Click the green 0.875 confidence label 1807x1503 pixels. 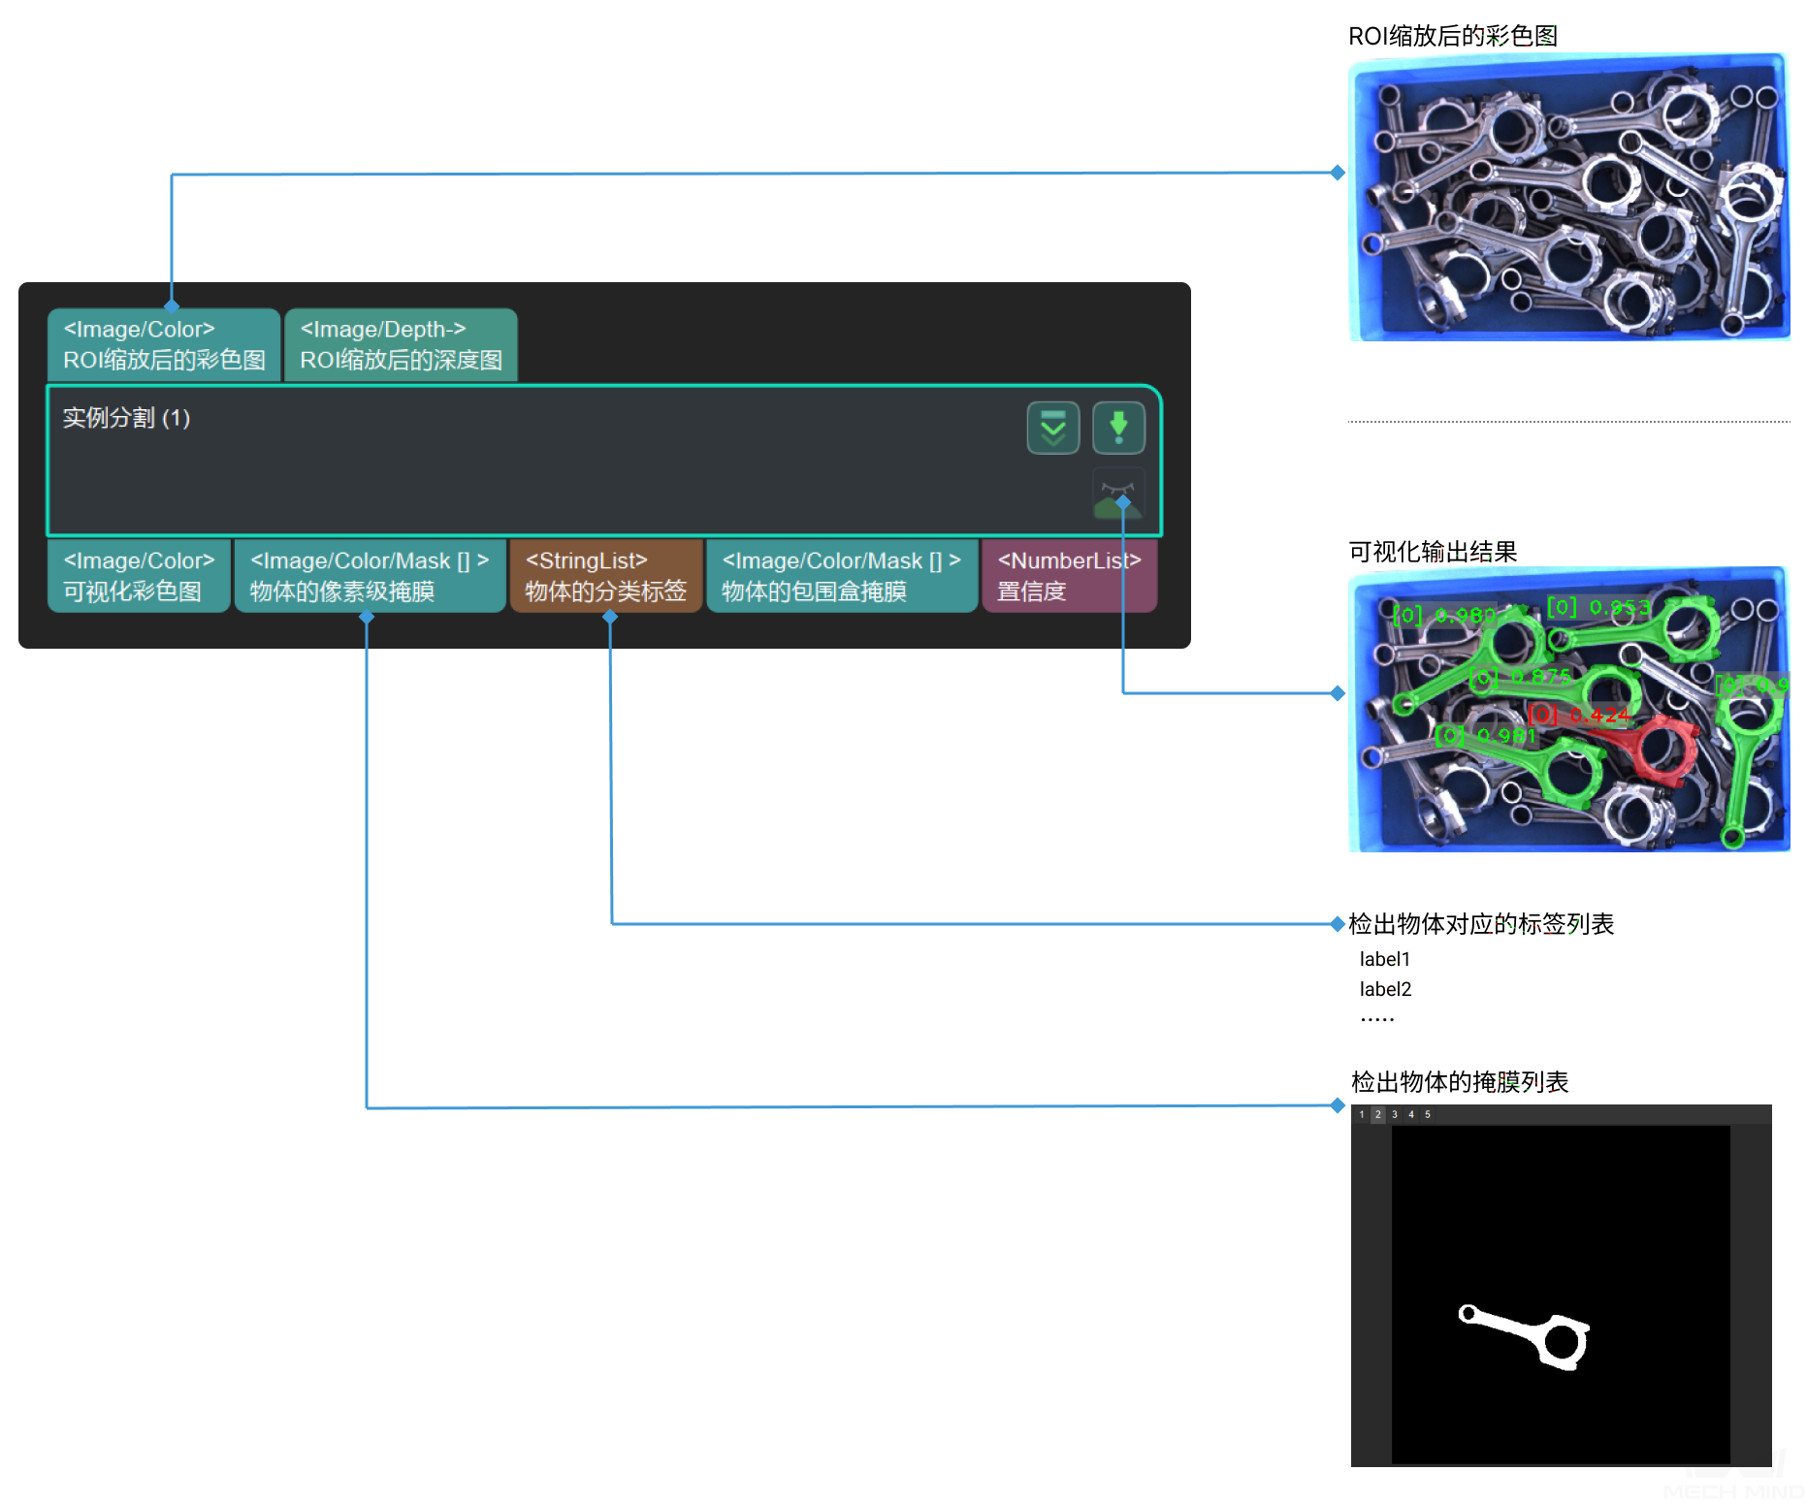tap(1522, 677)
